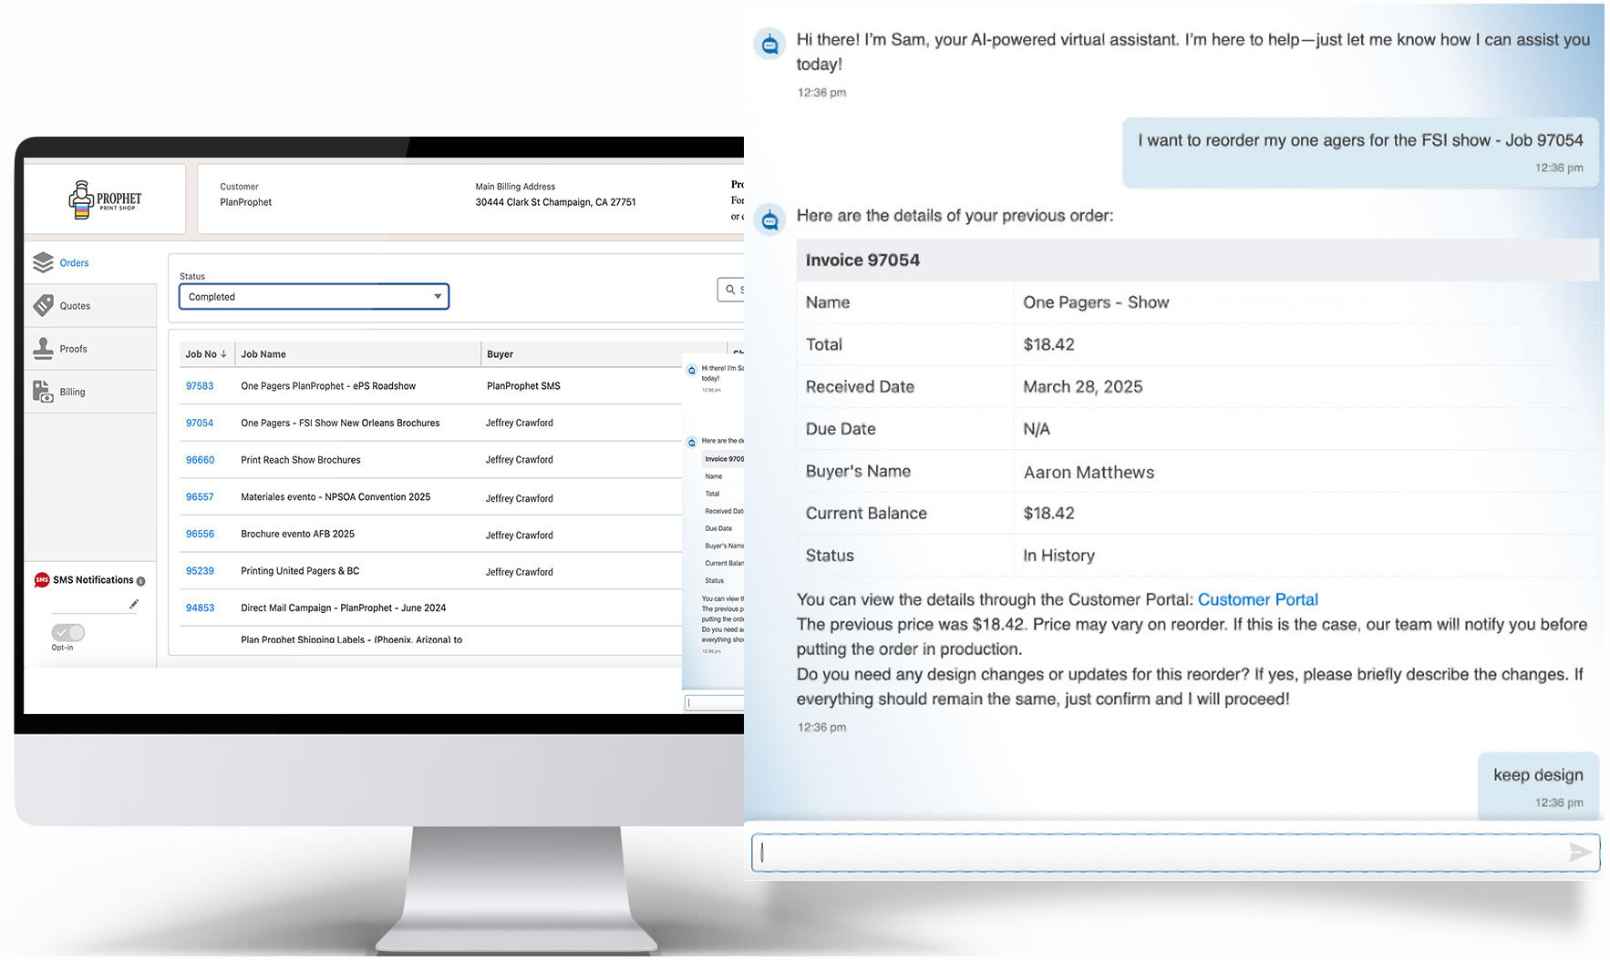Click the red SMS Notifications speech-bubble icon
The height and width of the screenshot is (960, 1610).
coord(42,578)
